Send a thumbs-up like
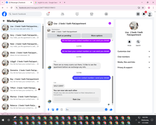 [x=111, y=109]
